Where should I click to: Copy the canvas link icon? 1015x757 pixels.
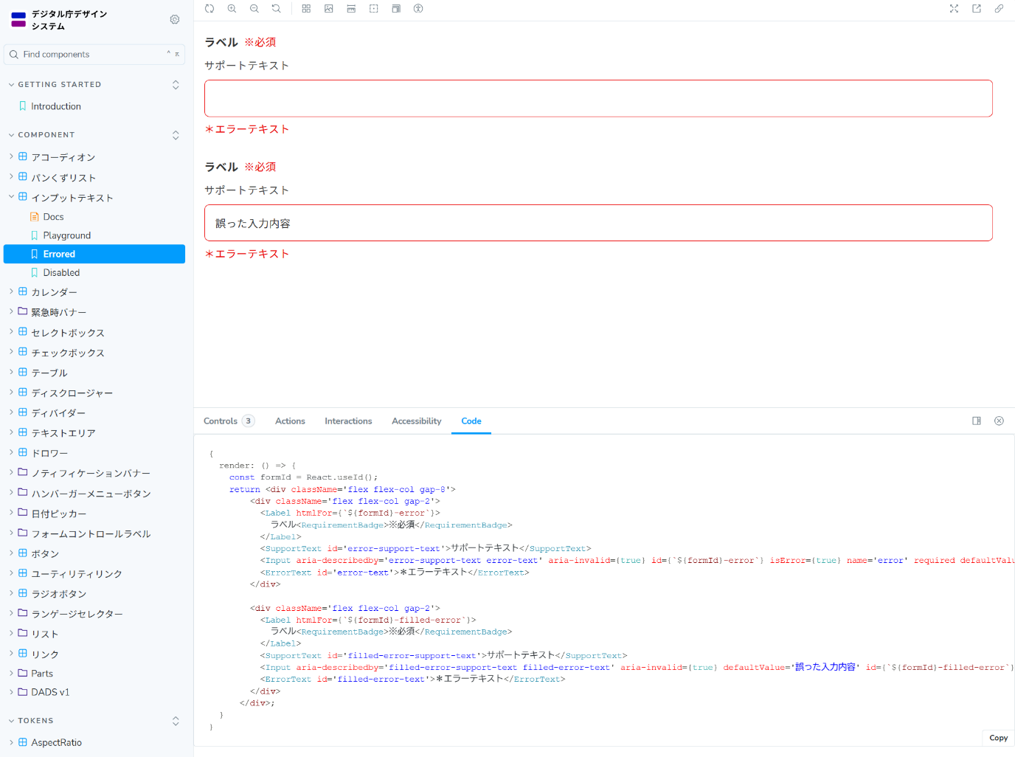point(999,9)
